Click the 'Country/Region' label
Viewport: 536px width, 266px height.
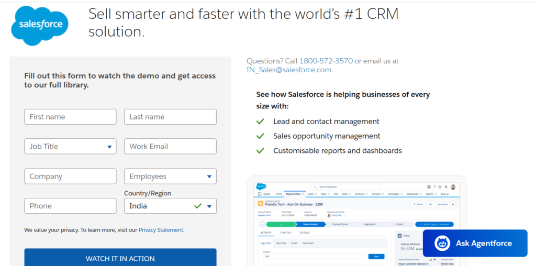click(x=148, y=194)
